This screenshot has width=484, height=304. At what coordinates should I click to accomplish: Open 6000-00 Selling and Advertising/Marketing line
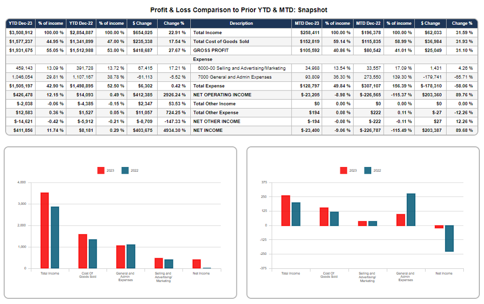pyautogui.click(x=241, y=68)
